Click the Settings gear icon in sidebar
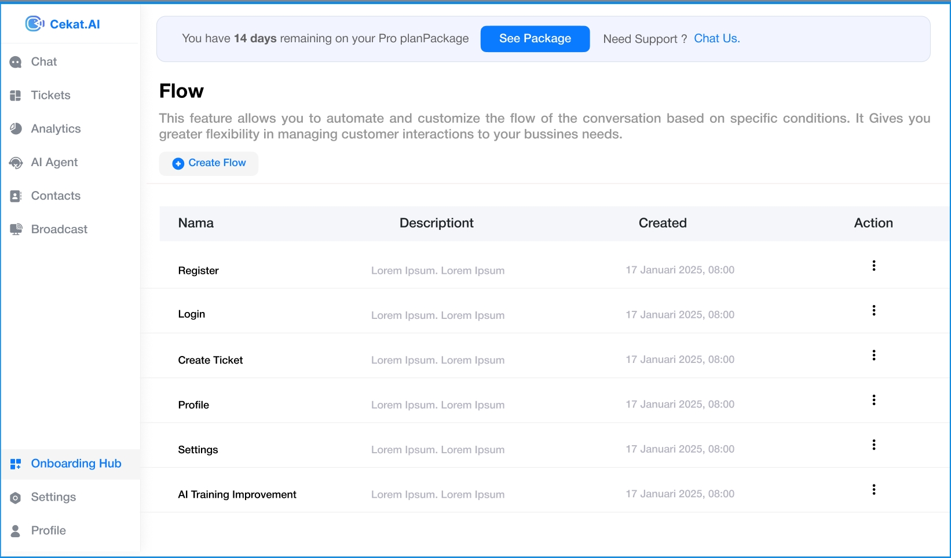This screenshot has width=951, height=558. [16, 498]
